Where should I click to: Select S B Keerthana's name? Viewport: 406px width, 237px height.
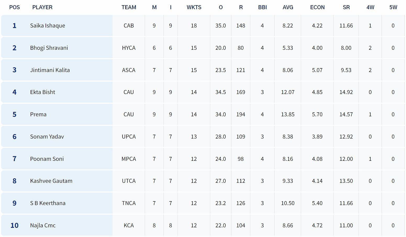(48, 203)
